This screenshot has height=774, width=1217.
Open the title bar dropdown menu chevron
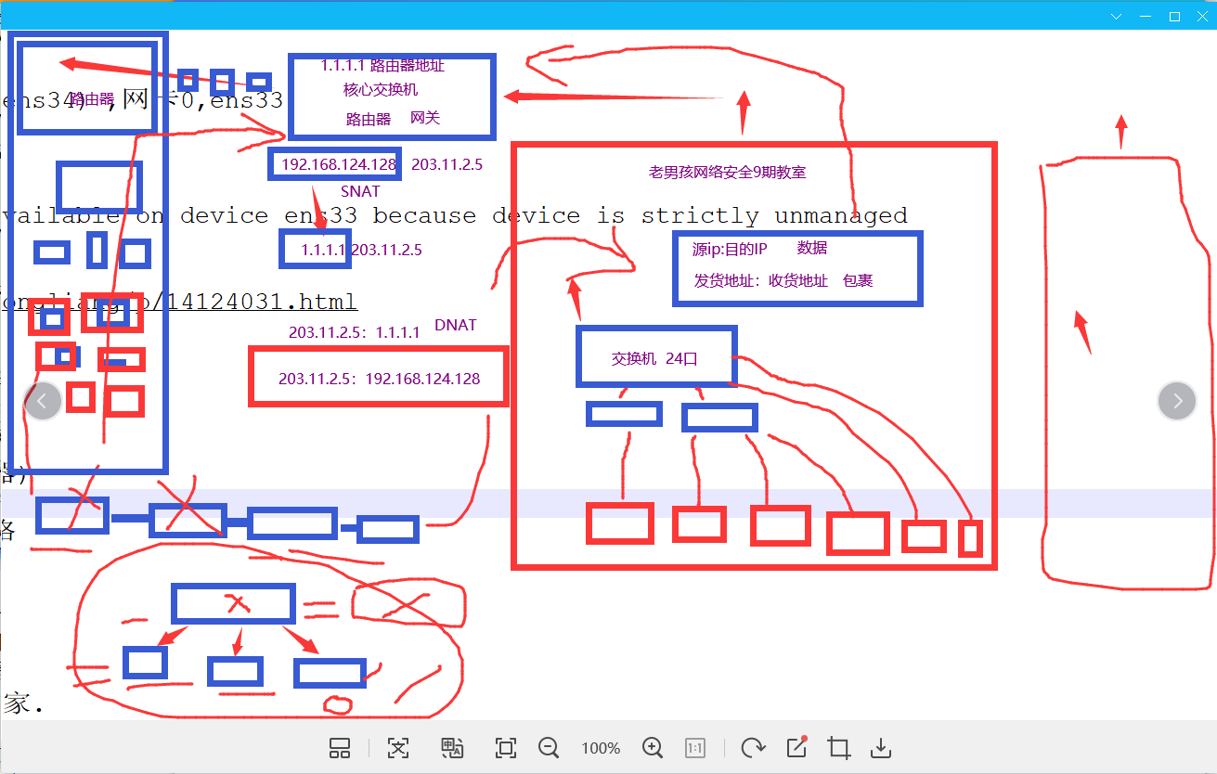[1117, 16]
